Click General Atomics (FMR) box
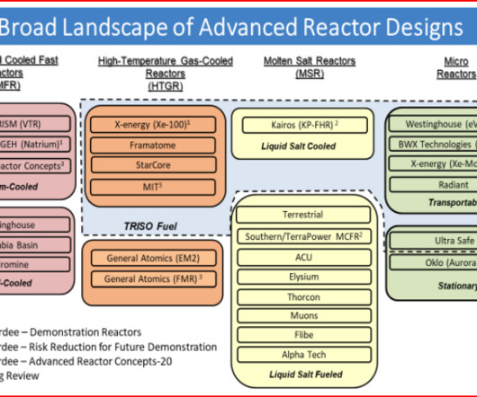477x397 pixels. point(153,279)
